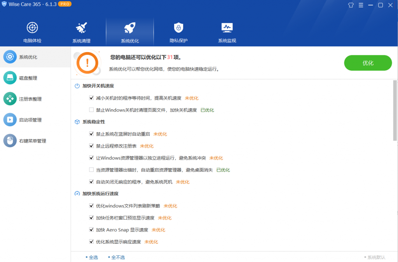Click the 系统稳定性 section heading

coord(94,122)
